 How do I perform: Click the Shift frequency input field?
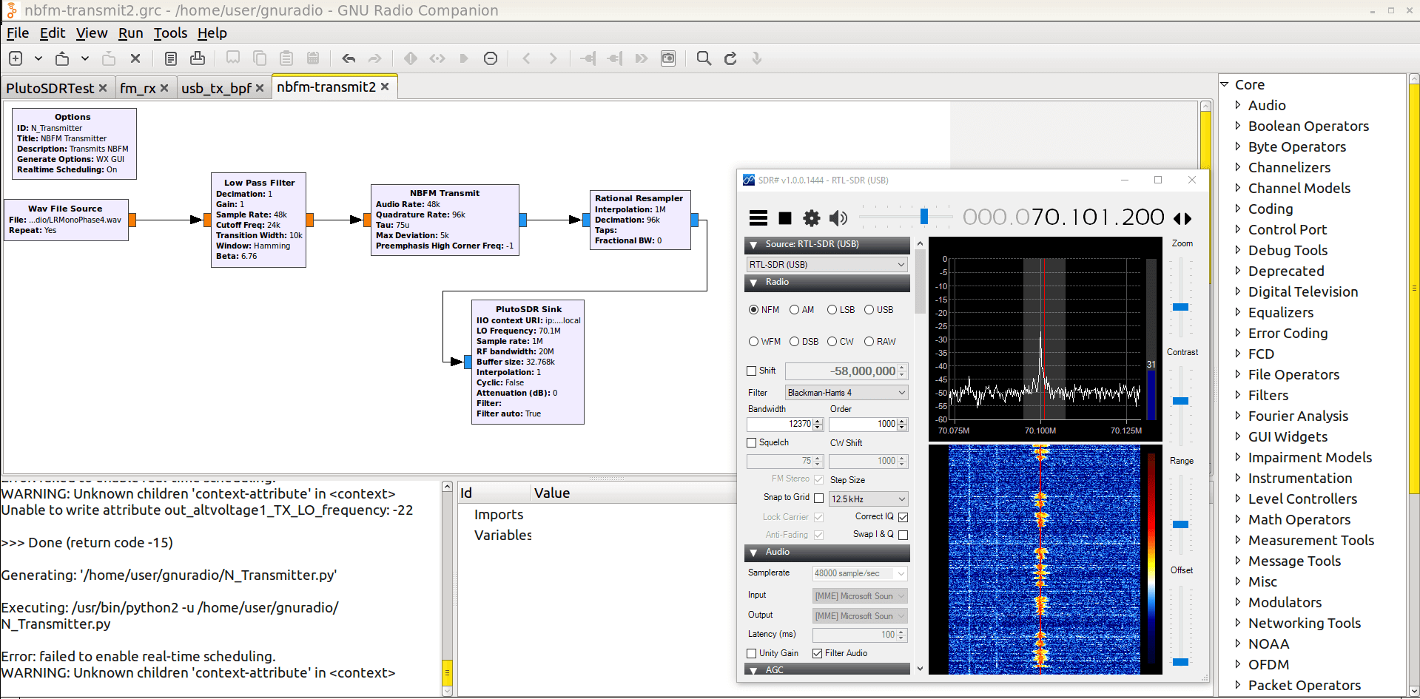click(841, 371)
